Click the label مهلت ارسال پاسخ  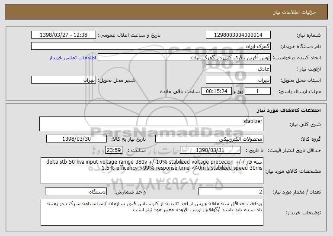pos(300,91)
